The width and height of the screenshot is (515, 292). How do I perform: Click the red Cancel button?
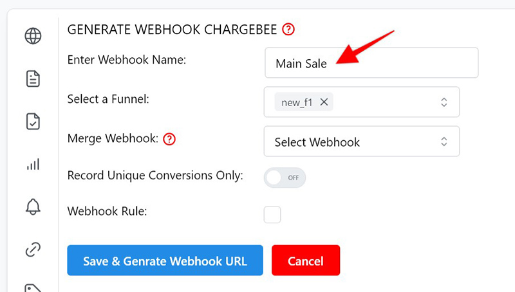pos(306,260)
